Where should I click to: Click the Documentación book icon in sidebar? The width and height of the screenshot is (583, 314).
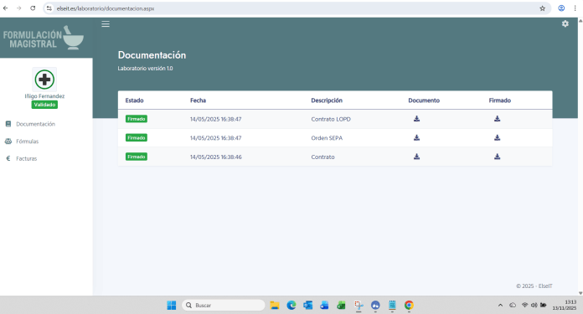point(8,124)
